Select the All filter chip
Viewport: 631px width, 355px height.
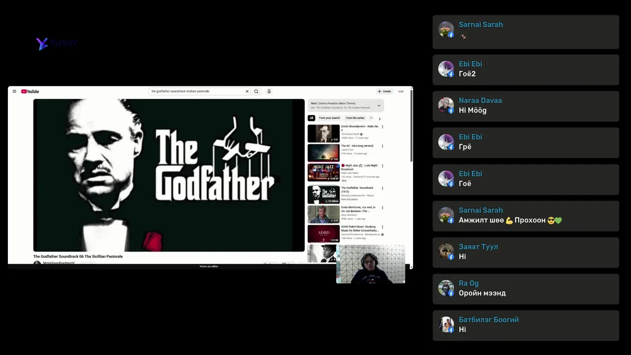tap(311, 118)
